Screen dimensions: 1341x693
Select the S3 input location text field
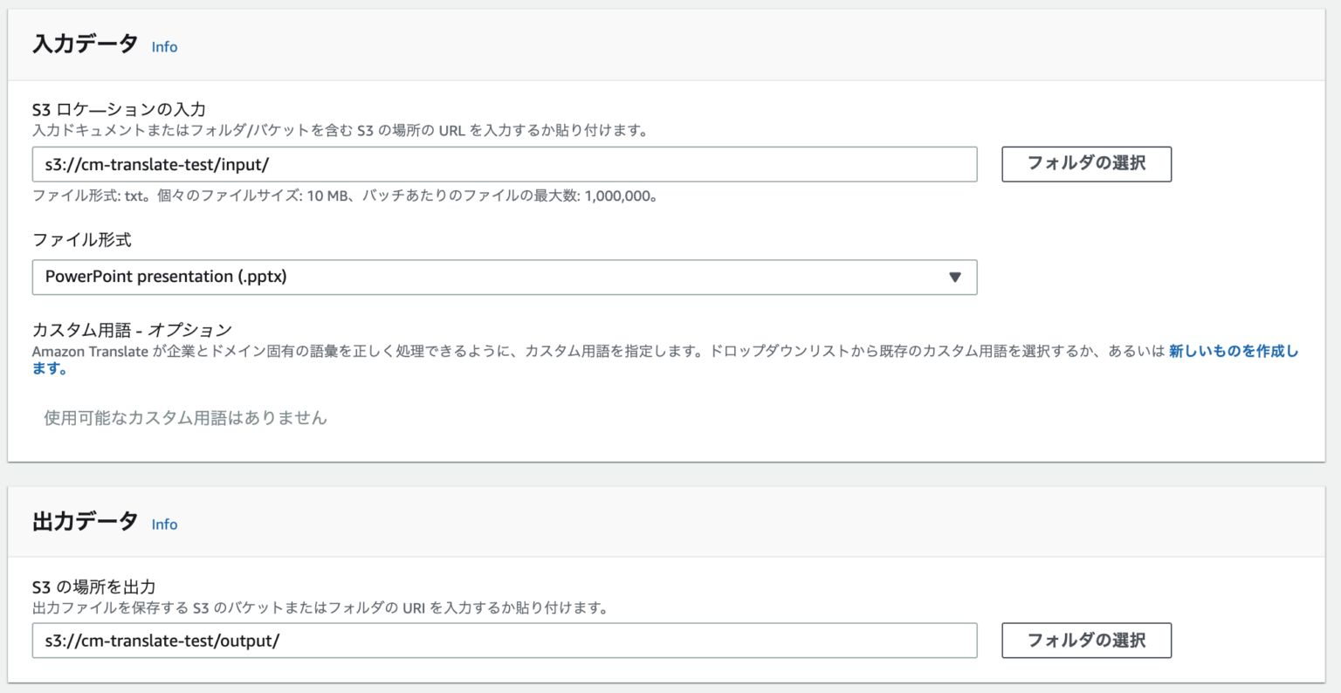(505, 164)
